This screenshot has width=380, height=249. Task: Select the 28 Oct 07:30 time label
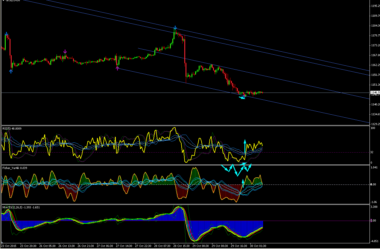(163, 246)
